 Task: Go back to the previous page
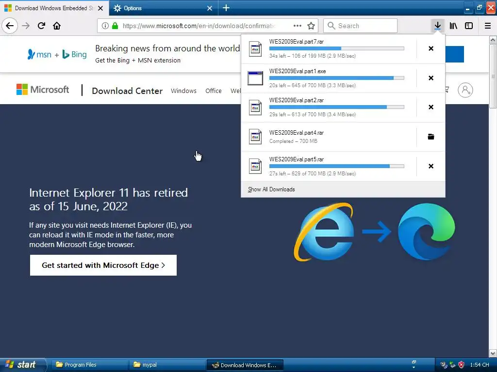pyautogui.click(x=10, y=26)
